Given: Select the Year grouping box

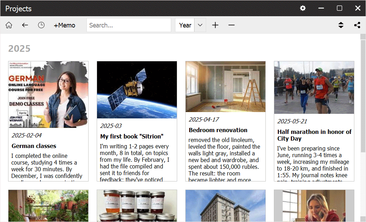Looking at the screenshot, I should tap(185, 25).
